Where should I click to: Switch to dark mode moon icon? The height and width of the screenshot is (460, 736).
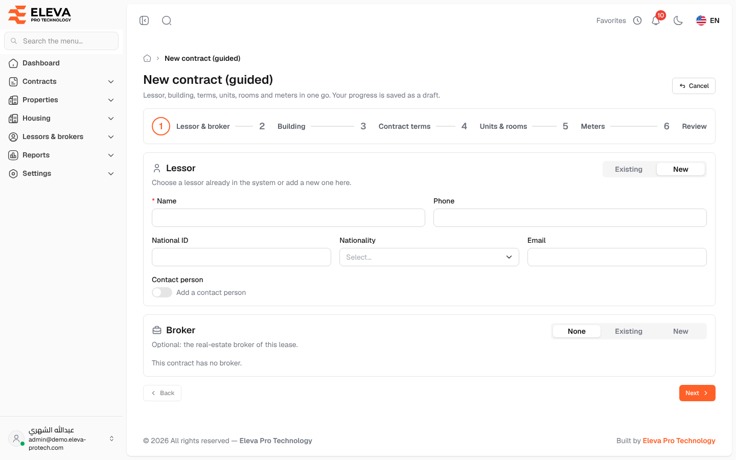(x=678, y=20)
